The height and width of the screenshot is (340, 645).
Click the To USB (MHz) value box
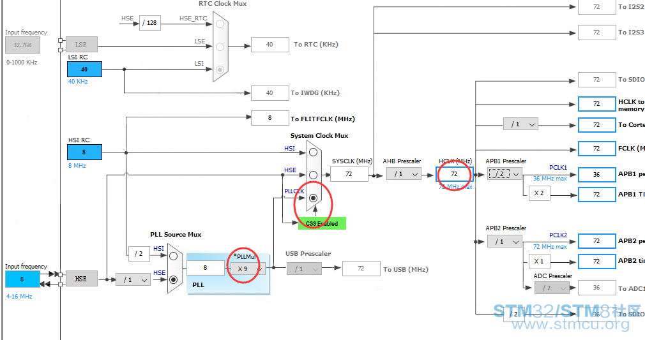click(361, 269)
